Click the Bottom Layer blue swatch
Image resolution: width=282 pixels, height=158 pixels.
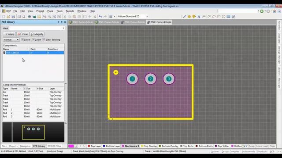point(104,146)
